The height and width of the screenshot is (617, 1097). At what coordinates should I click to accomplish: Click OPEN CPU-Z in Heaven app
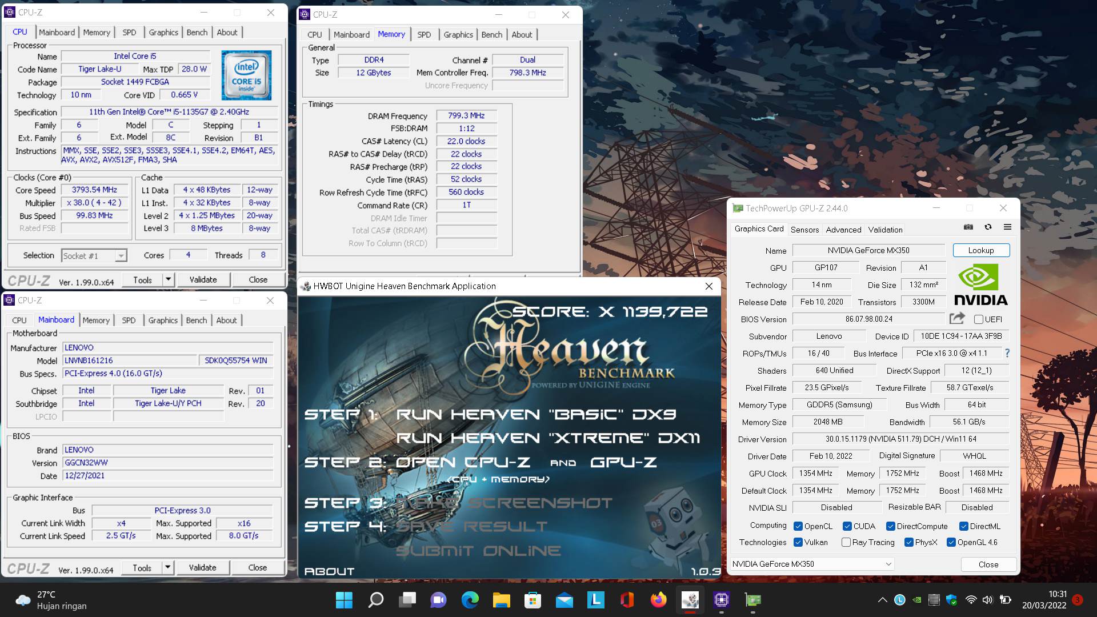coord(462,462)
